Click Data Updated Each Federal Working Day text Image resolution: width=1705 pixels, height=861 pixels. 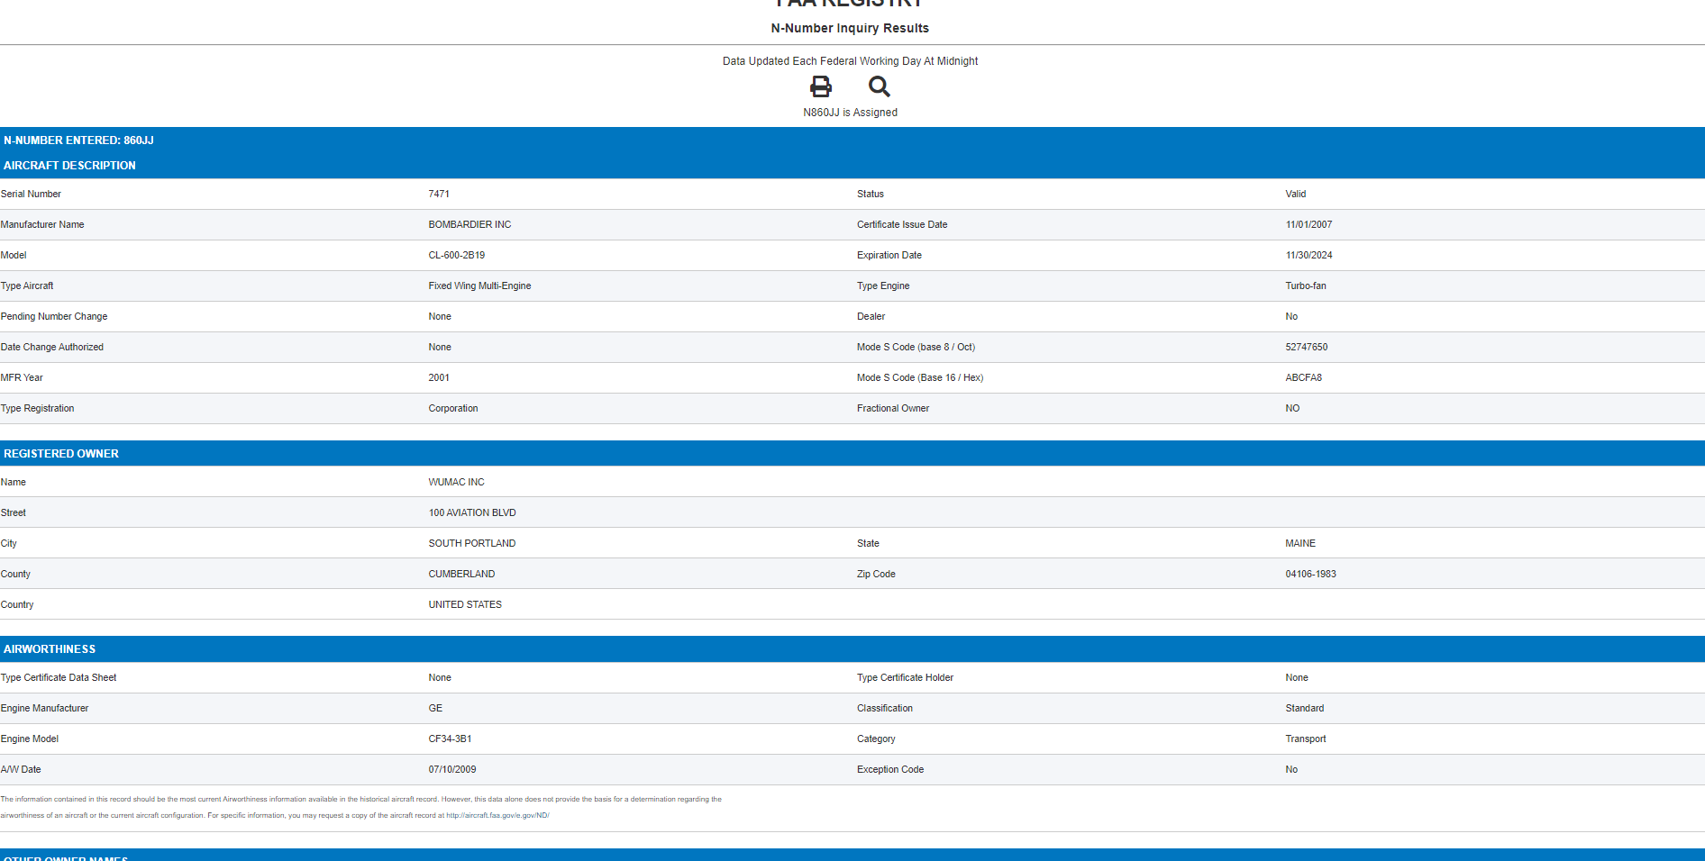tap(850, 61)
